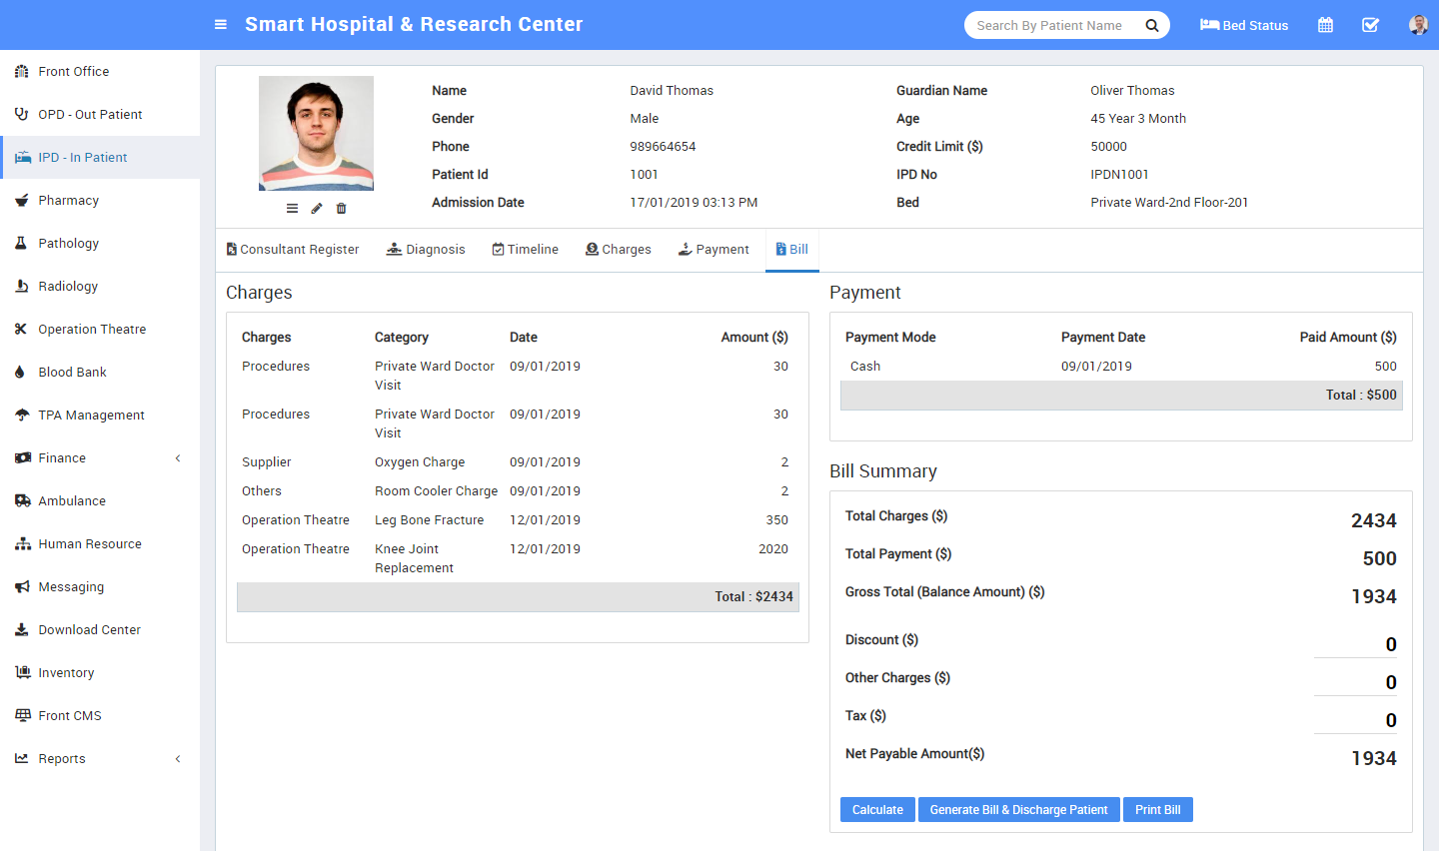
Task: Open Front CMS in the sidebar
Action: click(x=100, y=716)
